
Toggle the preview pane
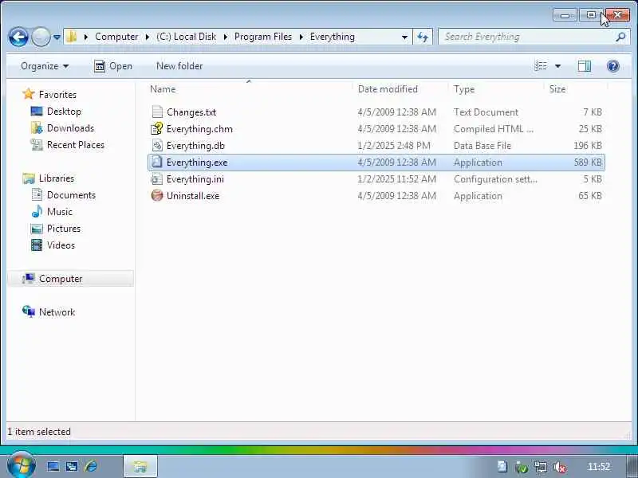point(585,66)
